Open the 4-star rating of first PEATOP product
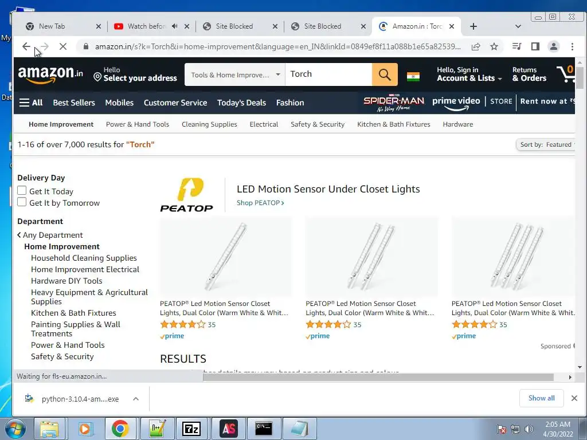 183,324
